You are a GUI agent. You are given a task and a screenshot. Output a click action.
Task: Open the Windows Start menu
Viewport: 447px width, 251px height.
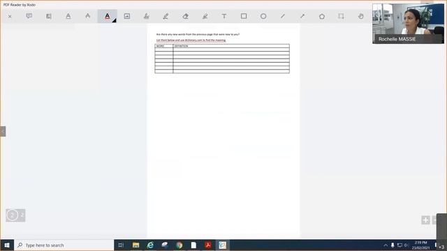[7, 245]
